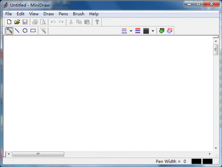Expand the dropdown next to dotted pen styles
Viewport: 222px width, 167px height.
(x=131, y=31)
